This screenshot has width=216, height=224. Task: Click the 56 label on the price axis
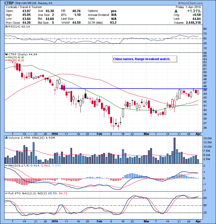(205, 53)
